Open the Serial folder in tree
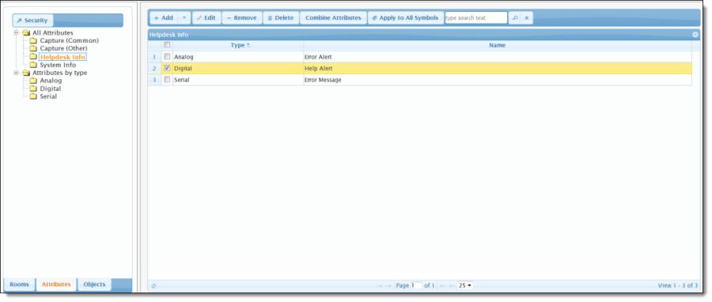Viewport: 712px width, 302px height. pyautogui.click(x=48, y=96)
